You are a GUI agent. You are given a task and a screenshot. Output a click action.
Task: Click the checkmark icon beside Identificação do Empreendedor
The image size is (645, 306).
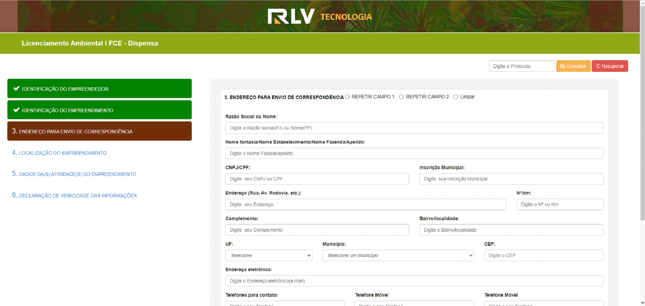pyautogui.click(x=16, y=88)
